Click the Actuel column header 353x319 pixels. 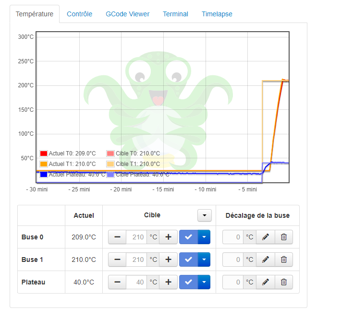pos(84,215)
